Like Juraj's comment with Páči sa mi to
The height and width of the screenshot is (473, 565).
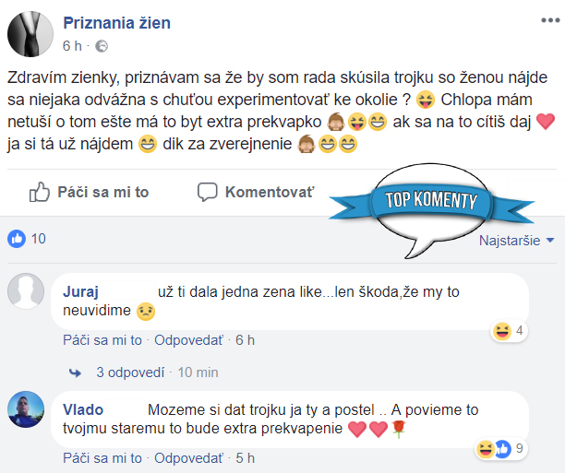[102, 340]
